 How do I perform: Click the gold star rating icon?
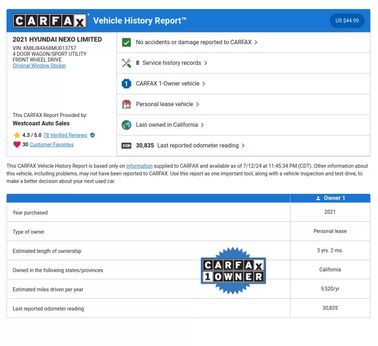click(17, 135)
